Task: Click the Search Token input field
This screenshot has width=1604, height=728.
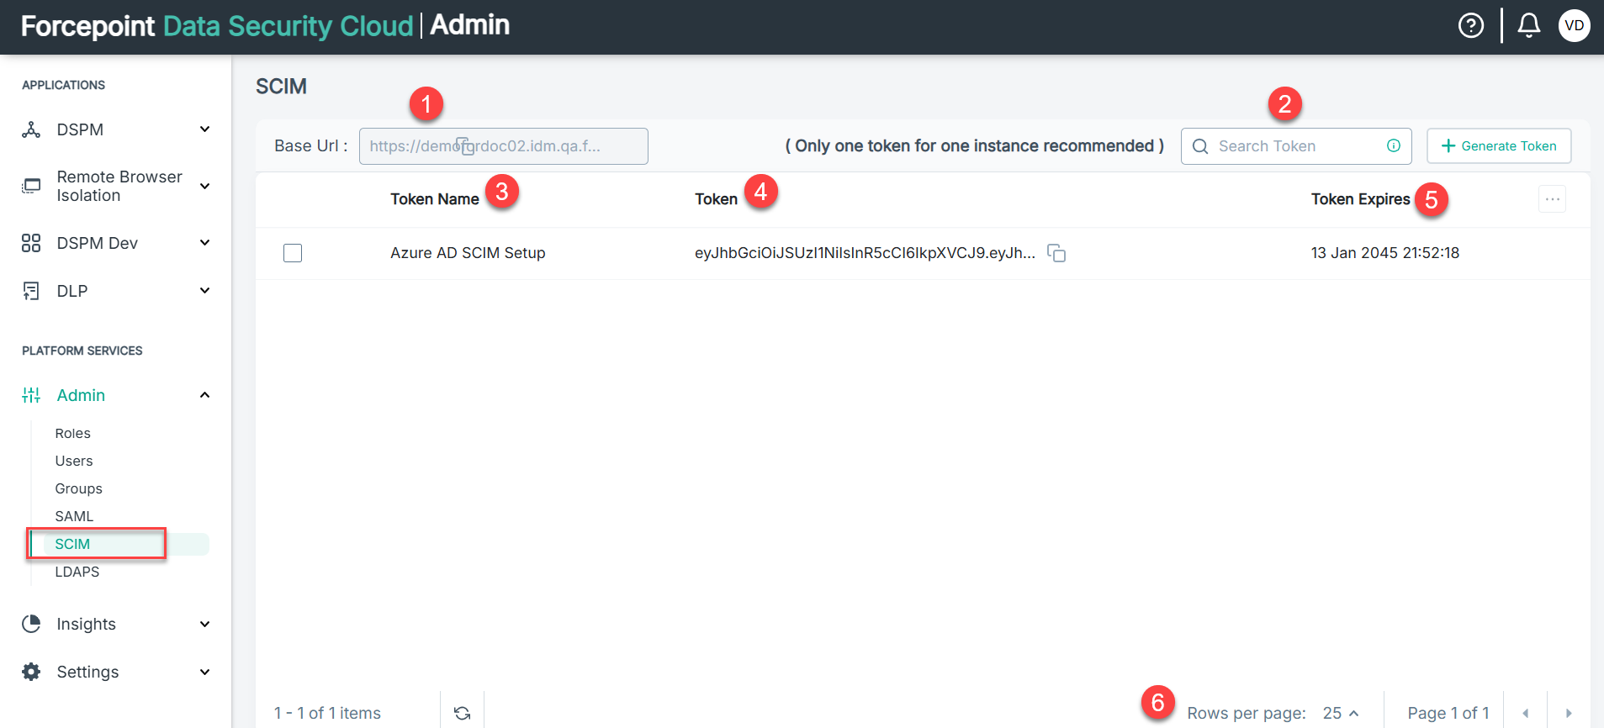Action: click(1296, 146)
